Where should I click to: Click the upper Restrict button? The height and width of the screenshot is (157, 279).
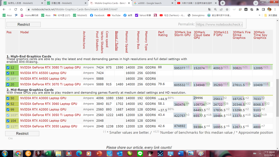pos(24,24)
